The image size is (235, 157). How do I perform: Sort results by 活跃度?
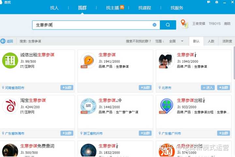pos(227,41)
